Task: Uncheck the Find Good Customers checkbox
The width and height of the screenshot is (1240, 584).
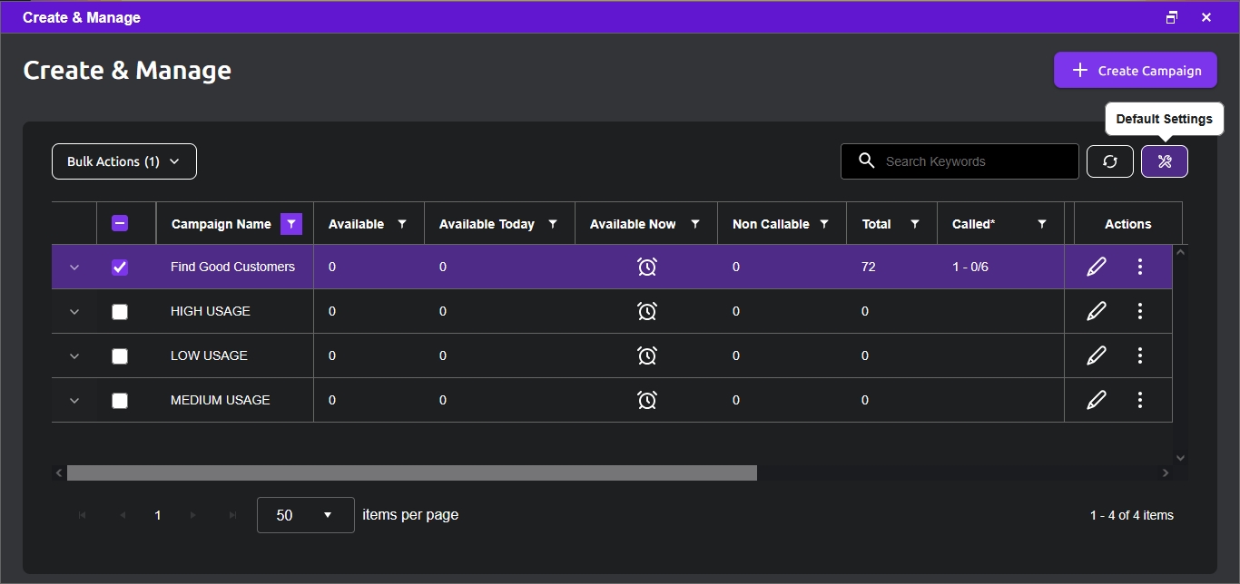Action: (120, 268)
